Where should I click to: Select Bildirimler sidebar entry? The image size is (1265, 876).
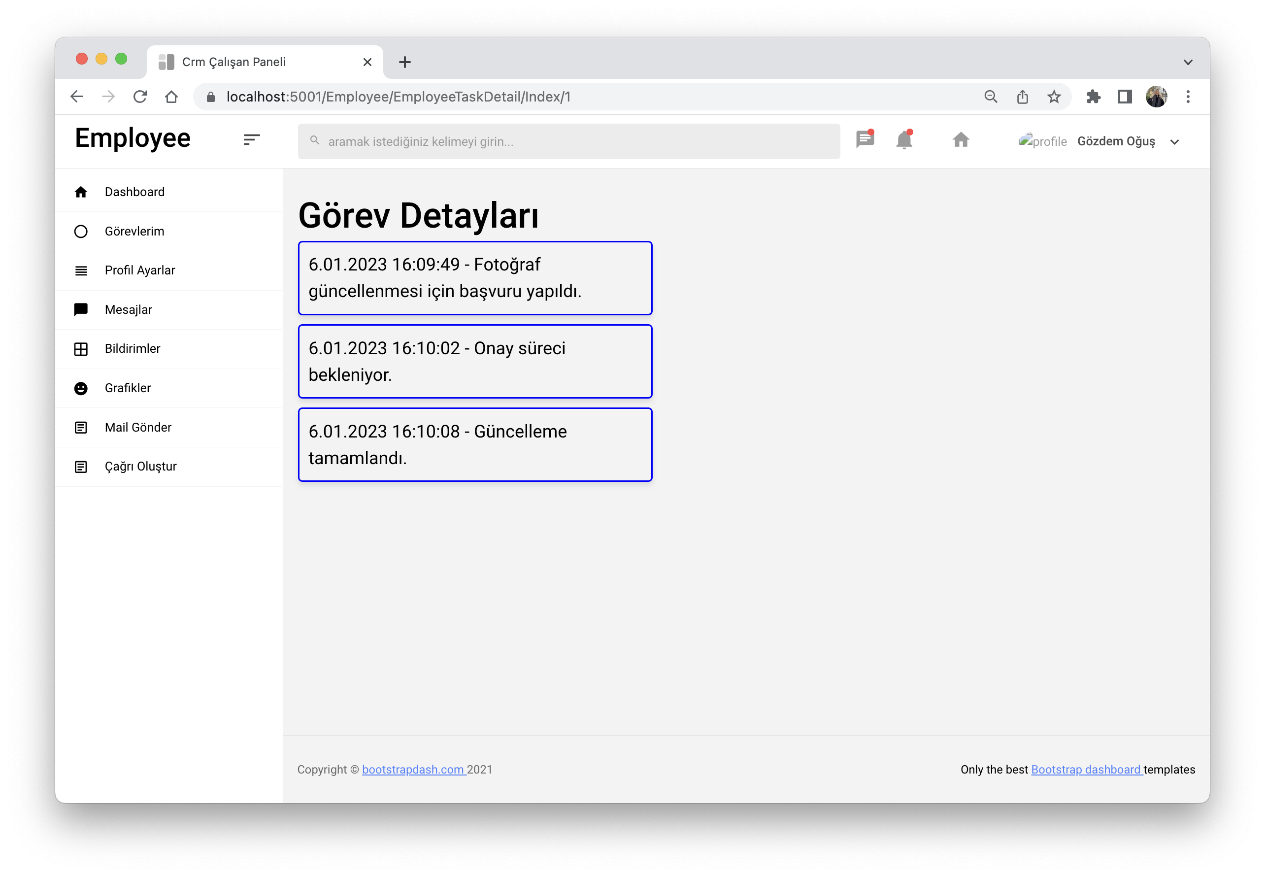coord(169,348)
